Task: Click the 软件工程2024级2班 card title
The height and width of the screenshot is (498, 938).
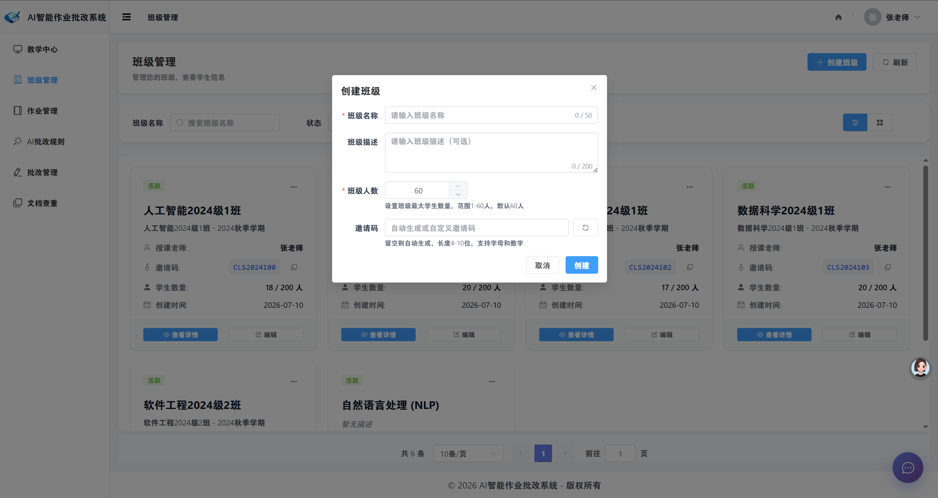Action: coord(192,405)
